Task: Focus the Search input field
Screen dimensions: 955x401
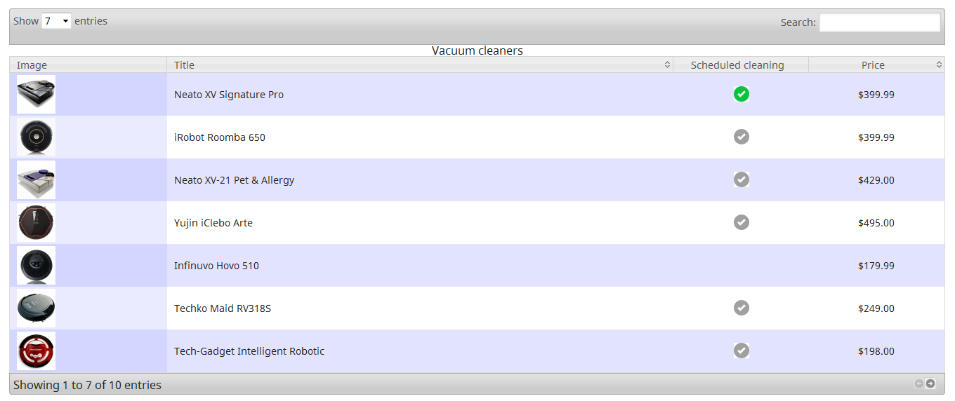Action: [880, 22]
